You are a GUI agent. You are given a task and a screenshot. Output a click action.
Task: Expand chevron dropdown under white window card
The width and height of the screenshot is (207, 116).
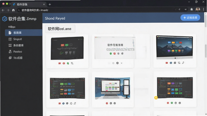(121, 63)
